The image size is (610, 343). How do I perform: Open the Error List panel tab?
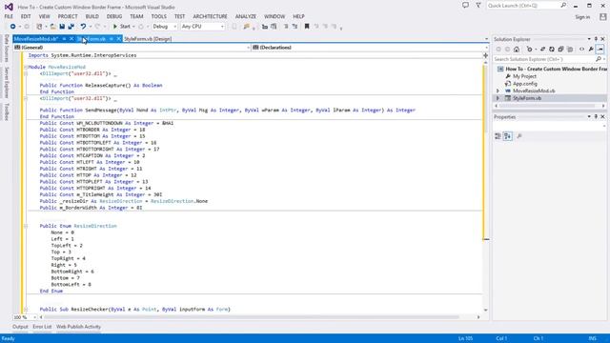pos(42,327)
